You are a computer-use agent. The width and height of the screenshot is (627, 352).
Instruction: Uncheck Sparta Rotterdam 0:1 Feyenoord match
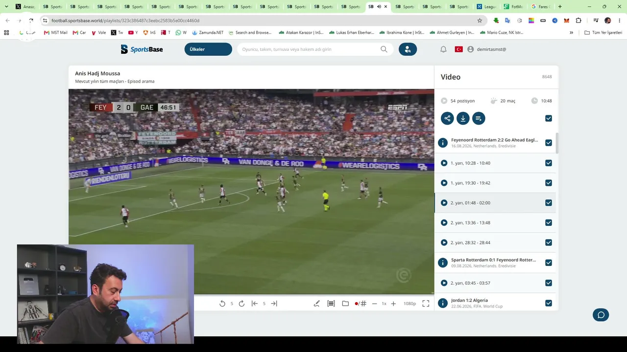[549, 263]
